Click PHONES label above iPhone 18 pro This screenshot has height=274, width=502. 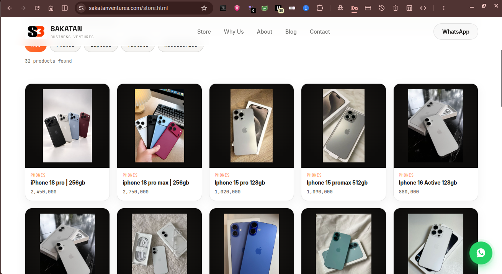pos(38,175)
